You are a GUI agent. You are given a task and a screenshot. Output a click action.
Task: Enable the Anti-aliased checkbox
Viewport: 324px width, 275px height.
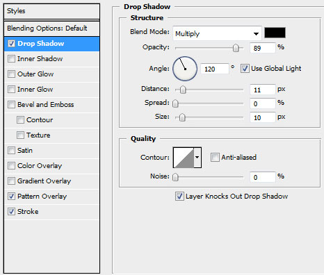click(x=215, y=157)
